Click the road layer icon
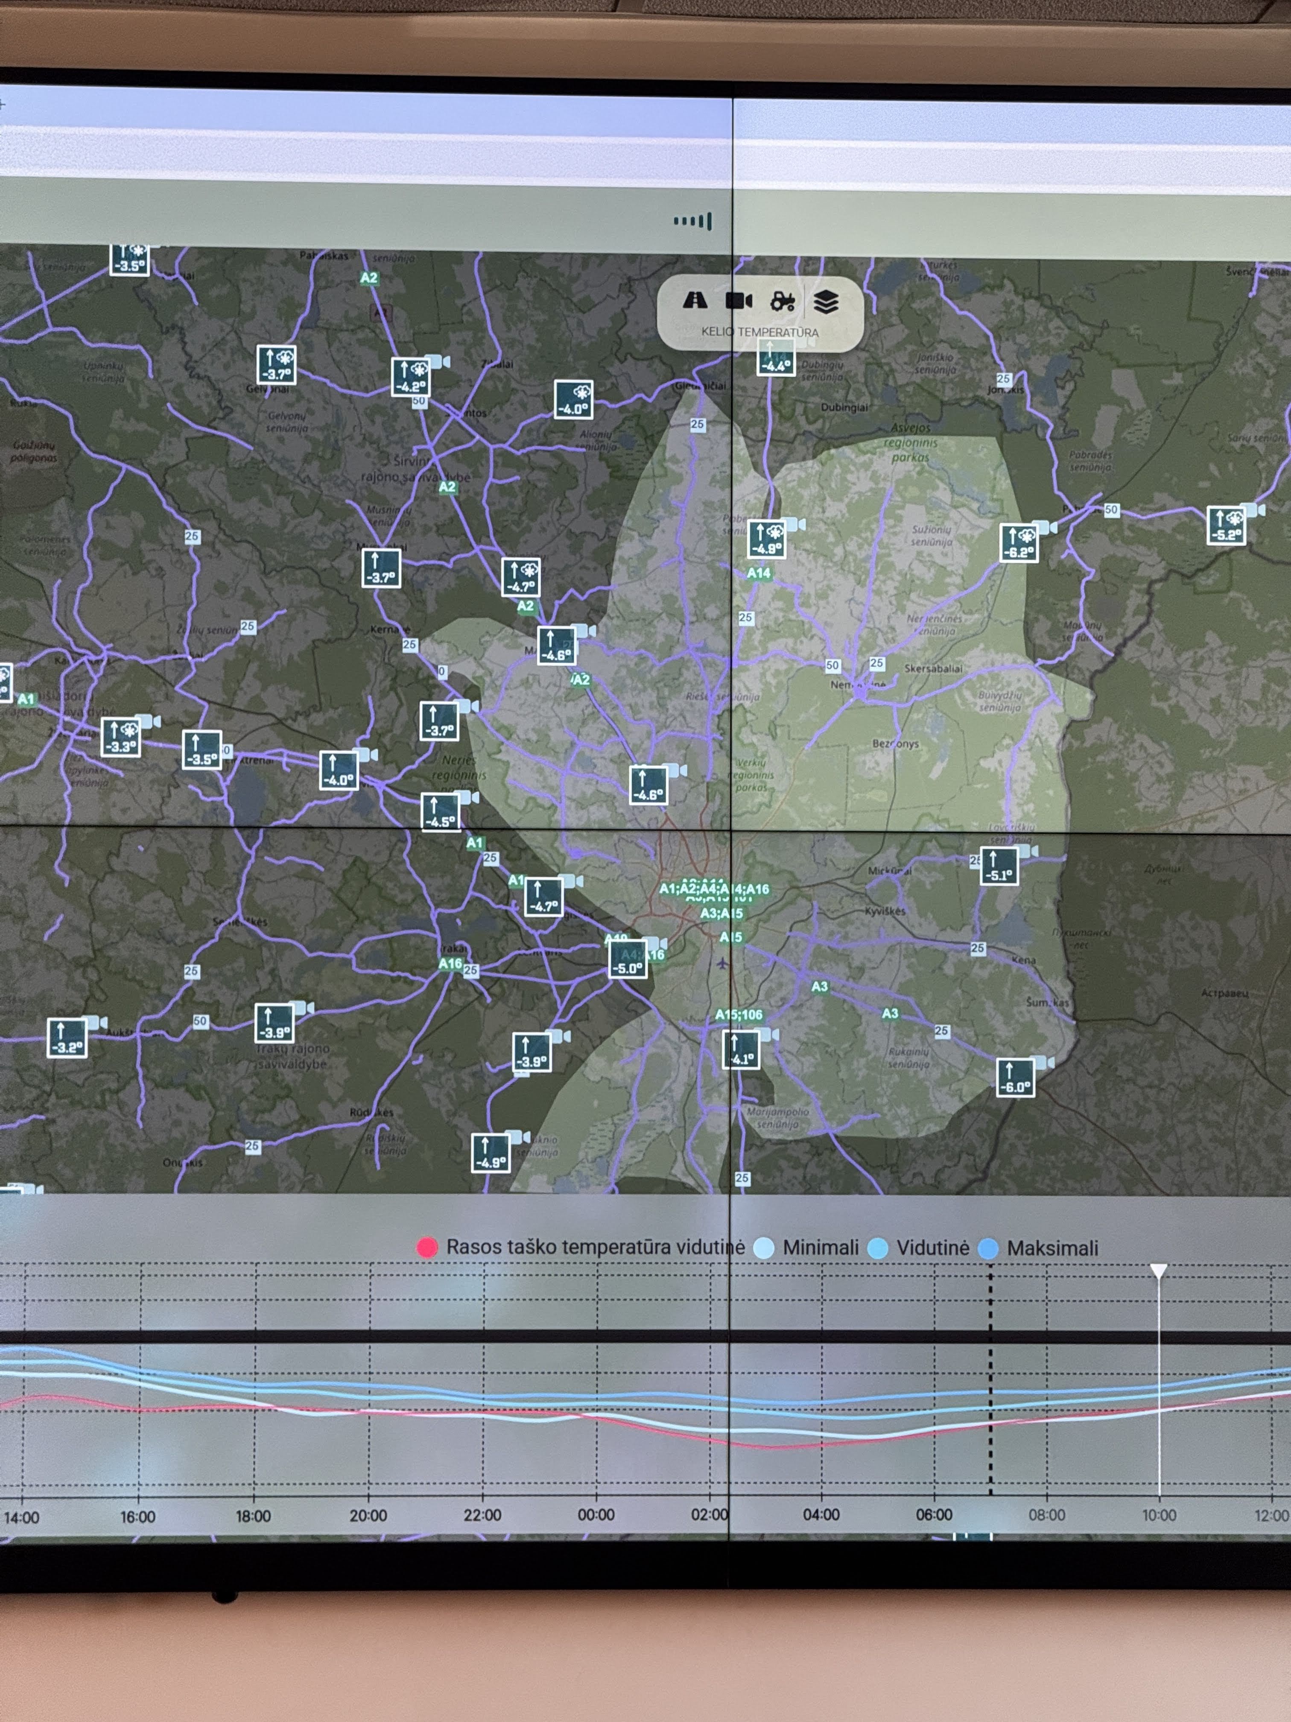This screenshot has width=1291, height=1722. [x=695, y=301]
